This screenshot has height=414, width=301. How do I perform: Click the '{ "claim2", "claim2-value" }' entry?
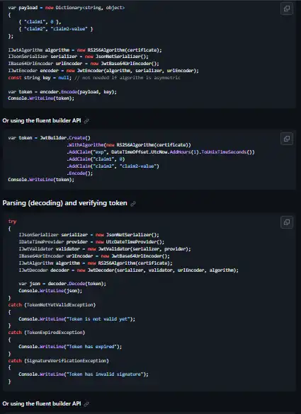coord(56,29)
